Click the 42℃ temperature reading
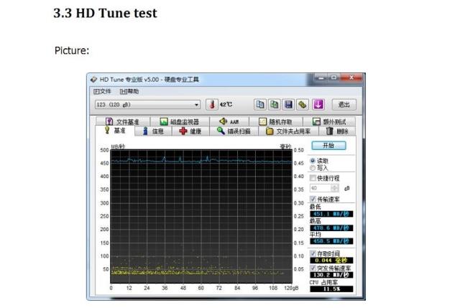460x308 pixels. [226, 104]
